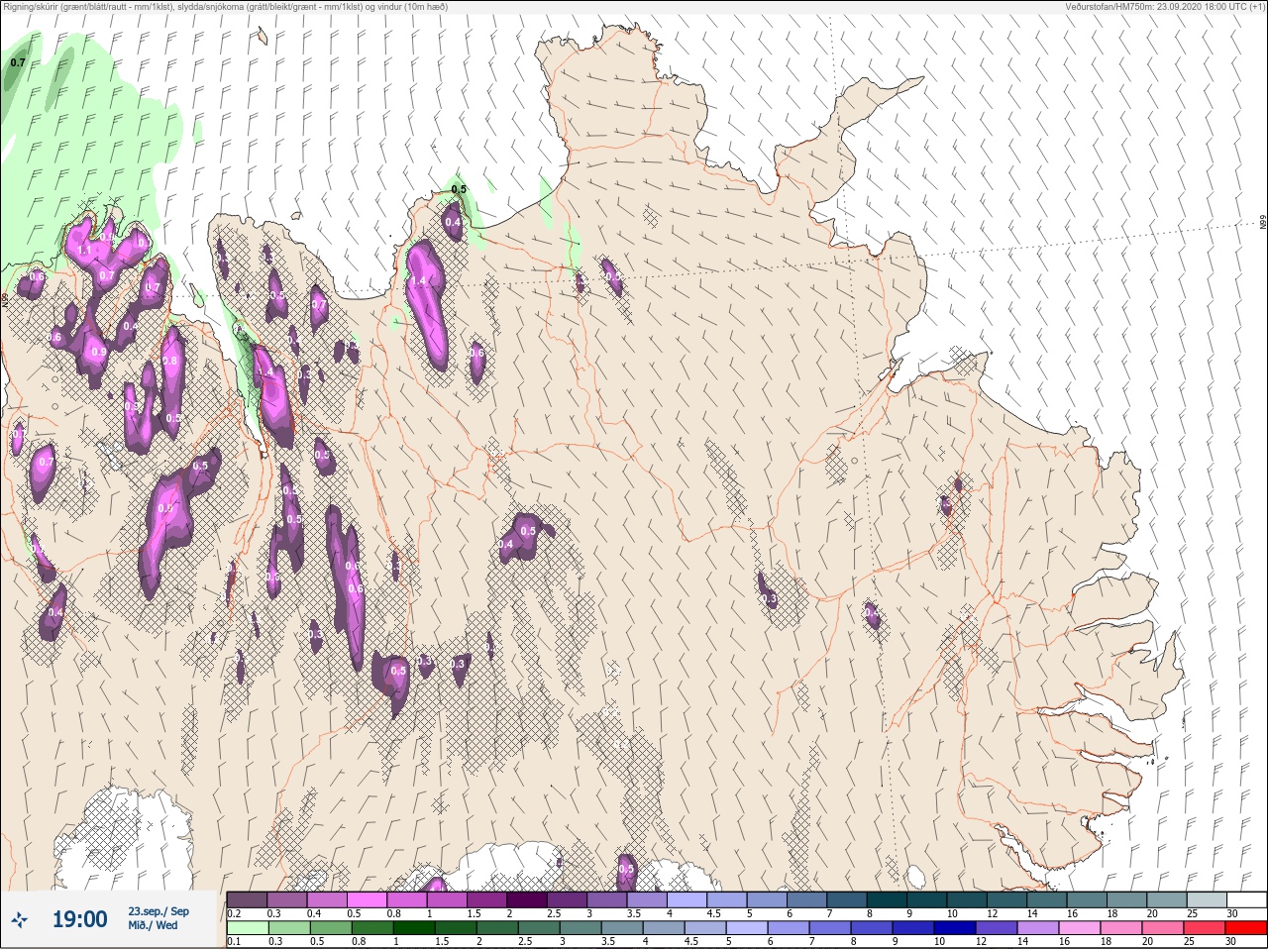Click the 'N99' latitude label at the right map edge
This screenshot has width=1268, height=949.
tap(1263, 223)
